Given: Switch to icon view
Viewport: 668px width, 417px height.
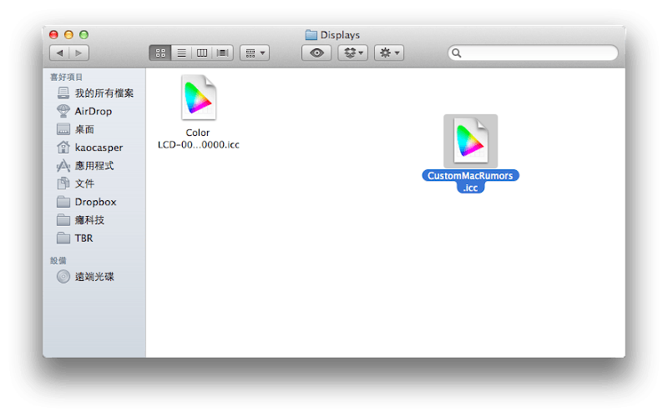Looking at the screenshot, I should click(160, 53).
